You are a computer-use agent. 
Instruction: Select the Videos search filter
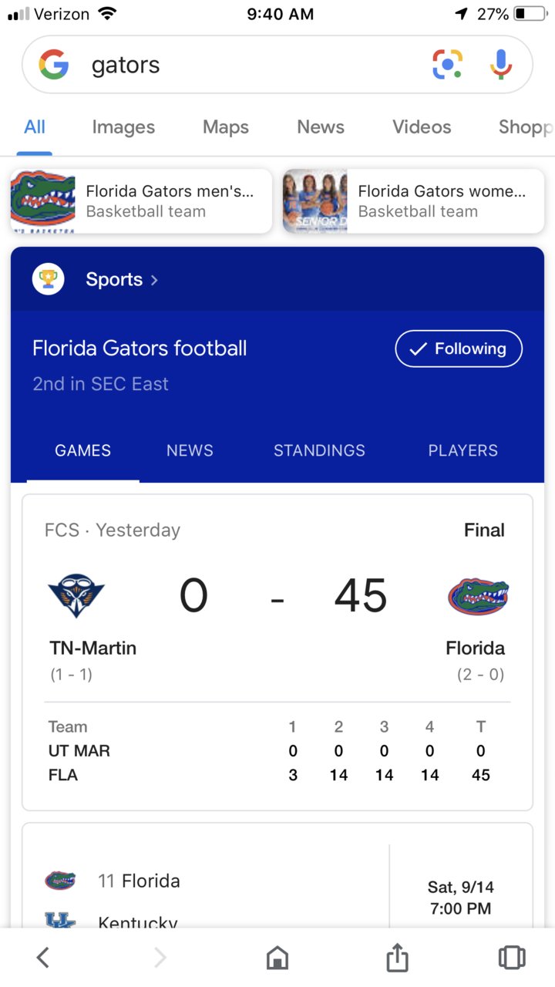coord(422,127)
